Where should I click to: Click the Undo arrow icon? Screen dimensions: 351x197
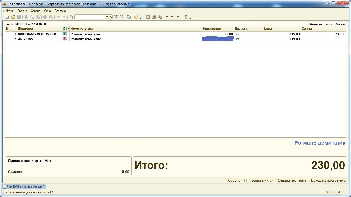58,17
